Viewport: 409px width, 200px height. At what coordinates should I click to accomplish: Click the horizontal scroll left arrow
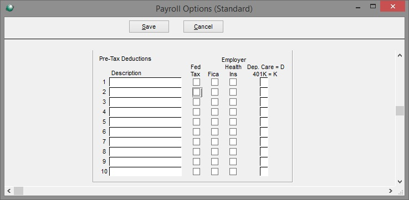click(x=9, y=191)
